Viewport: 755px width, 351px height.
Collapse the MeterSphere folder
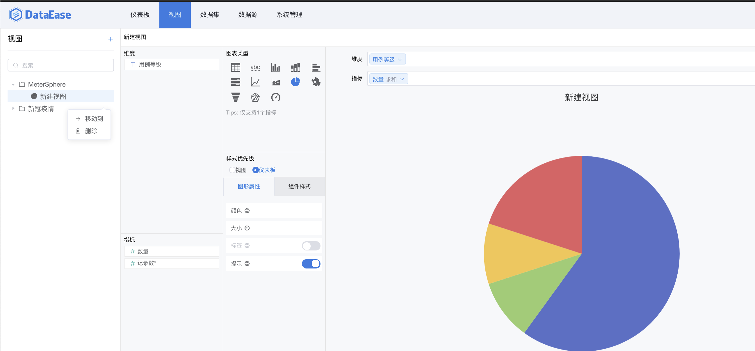click(13, 85)
